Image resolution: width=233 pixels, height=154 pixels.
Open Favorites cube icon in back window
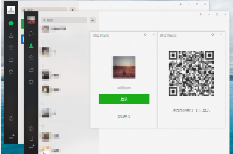[11, 47]
